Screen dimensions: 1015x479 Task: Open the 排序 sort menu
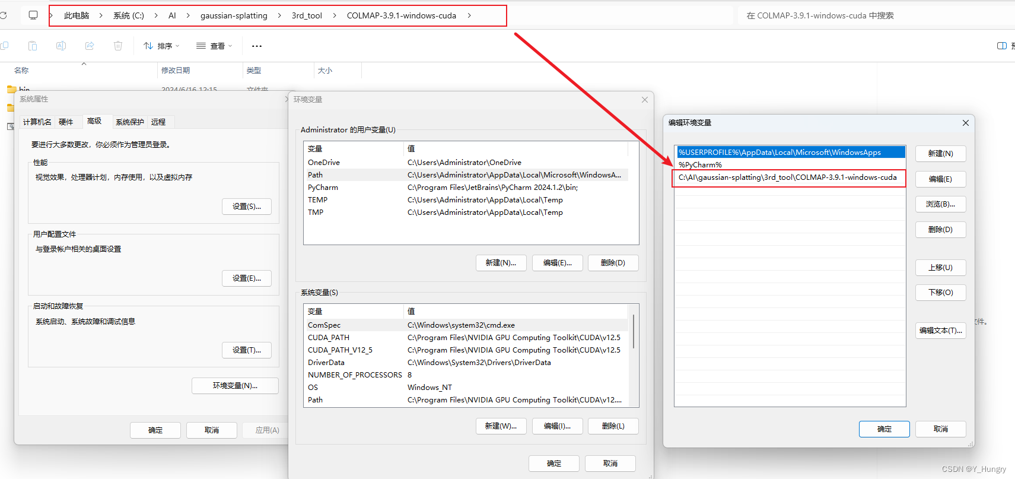click(161, 46)
